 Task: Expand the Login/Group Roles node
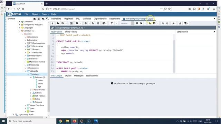tap(14, 115)
